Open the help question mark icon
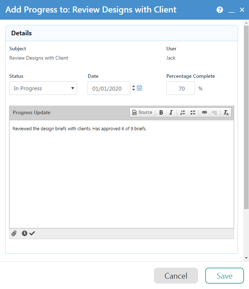This screenshot has width=249, height=289. pyautogui.click(x=219, y=10)
